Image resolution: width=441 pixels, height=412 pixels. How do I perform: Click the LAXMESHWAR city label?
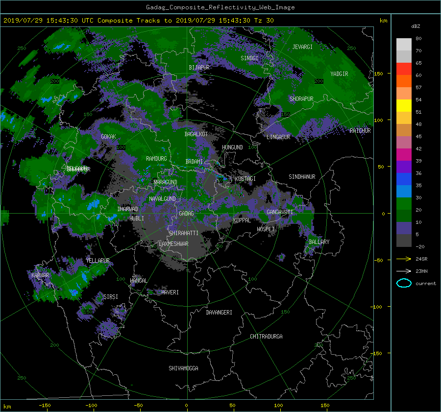click(x=173, y=244)
